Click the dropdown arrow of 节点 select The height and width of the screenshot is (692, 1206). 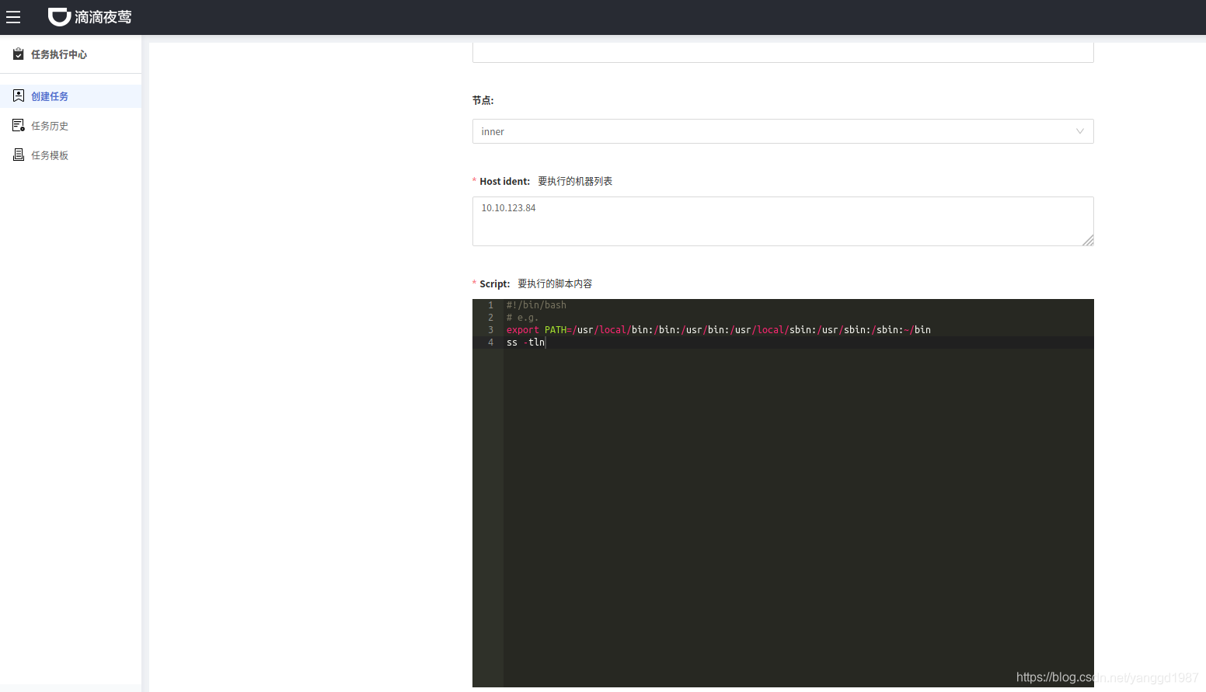pyautogui.click(x=1079, y=131)
